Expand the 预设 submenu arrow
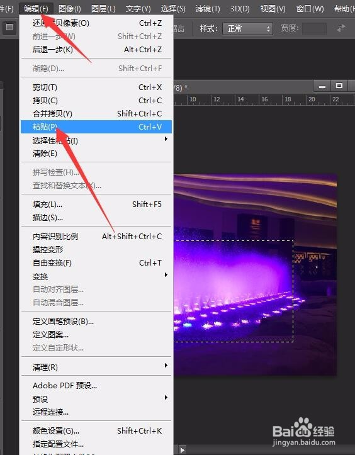This screenshot has height=455, width=355. (x=166, y=397)
